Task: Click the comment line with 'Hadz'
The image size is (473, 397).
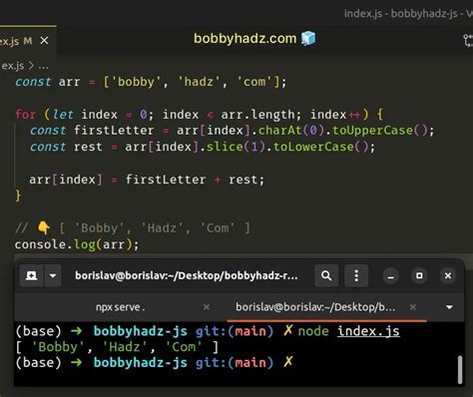Action: pyautogui.click(x=133, y=228)
